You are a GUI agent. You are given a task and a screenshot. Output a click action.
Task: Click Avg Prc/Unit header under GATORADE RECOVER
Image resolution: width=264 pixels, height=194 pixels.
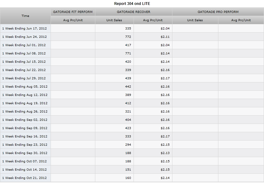pos(153,20)
